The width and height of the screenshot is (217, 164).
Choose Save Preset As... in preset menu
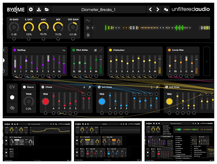[167, 128]
